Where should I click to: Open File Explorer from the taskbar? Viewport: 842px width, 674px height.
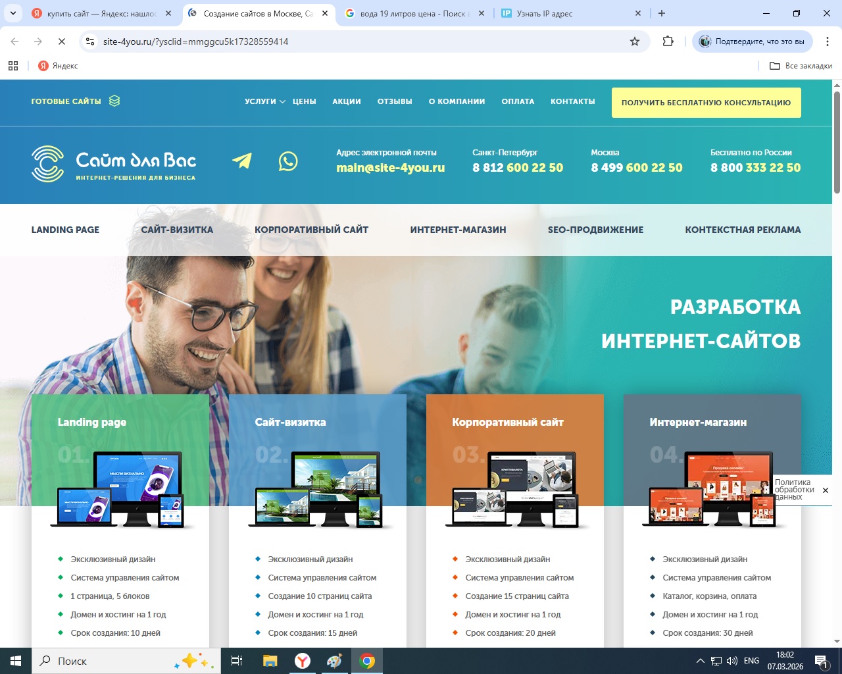pos(270,661)
